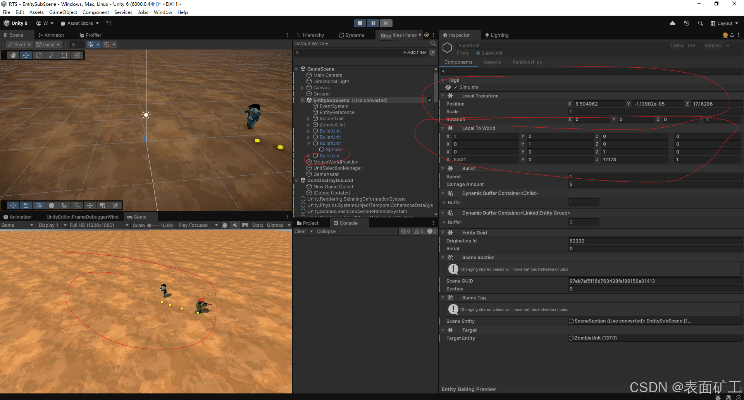Stop play mode with the play button
This screenshot has height=400, width=744.
[x=360, y=23]
